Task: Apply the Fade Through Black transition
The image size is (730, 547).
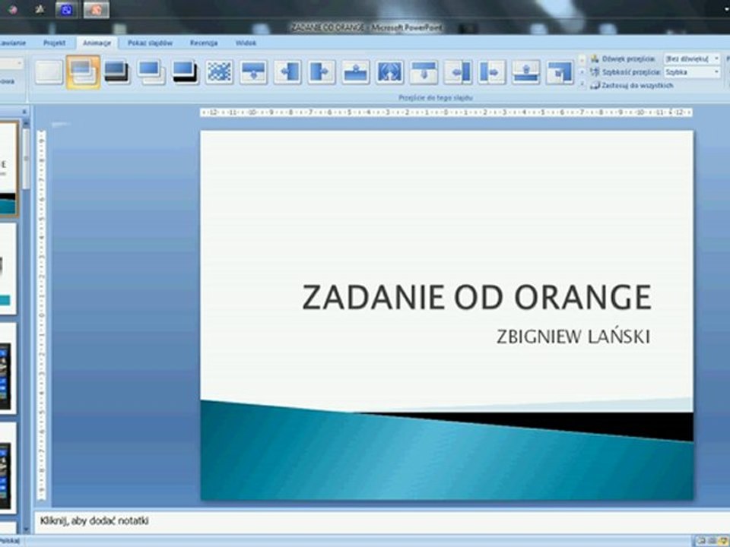Action: click(x=116, y=72)
